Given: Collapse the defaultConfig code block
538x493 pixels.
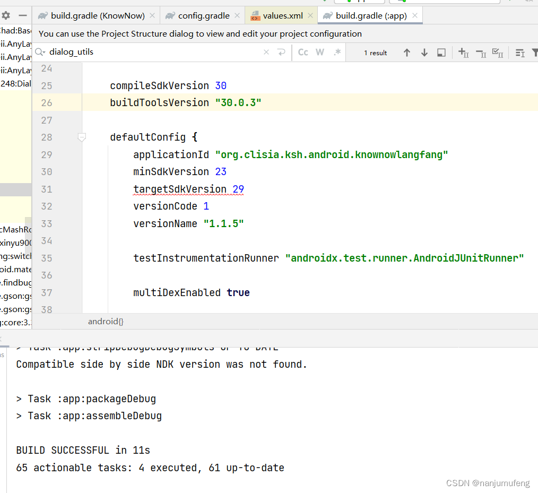Looking at the screenshot, I should point(82,137).
